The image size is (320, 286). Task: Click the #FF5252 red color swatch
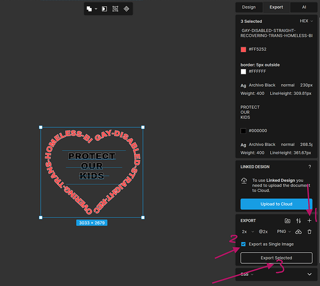243,49
